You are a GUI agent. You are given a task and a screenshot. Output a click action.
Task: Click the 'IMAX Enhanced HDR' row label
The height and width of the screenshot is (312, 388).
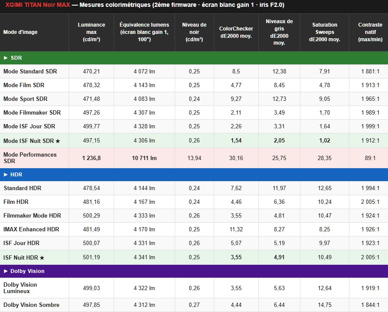click(31, 229)
